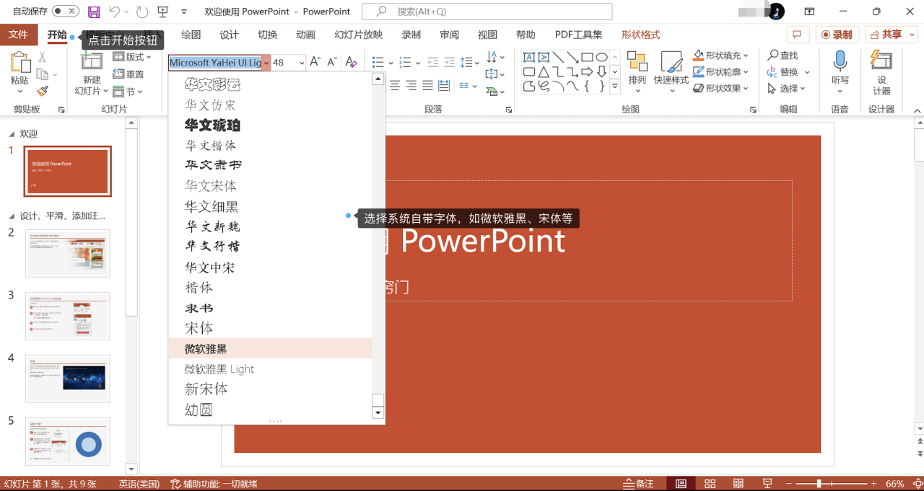Switch to slide sorter view icon

tap(710, 484)
